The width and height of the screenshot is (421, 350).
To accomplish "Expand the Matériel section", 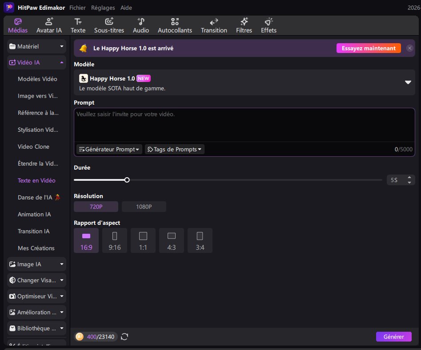I will [36, 47].
